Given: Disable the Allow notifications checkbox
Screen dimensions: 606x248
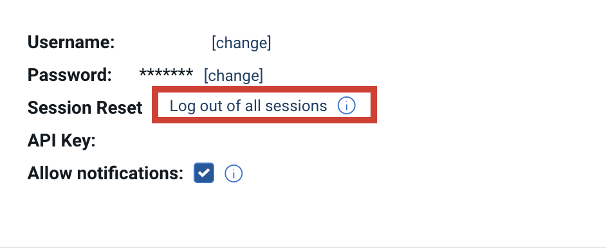Looking at the screenshot, I should click(x=204, y=173).
